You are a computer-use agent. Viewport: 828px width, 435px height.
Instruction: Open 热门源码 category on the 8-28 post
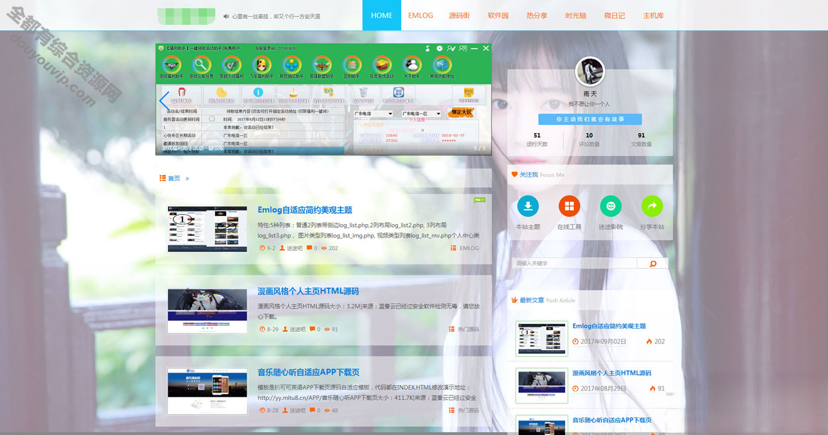coord(468,411)
